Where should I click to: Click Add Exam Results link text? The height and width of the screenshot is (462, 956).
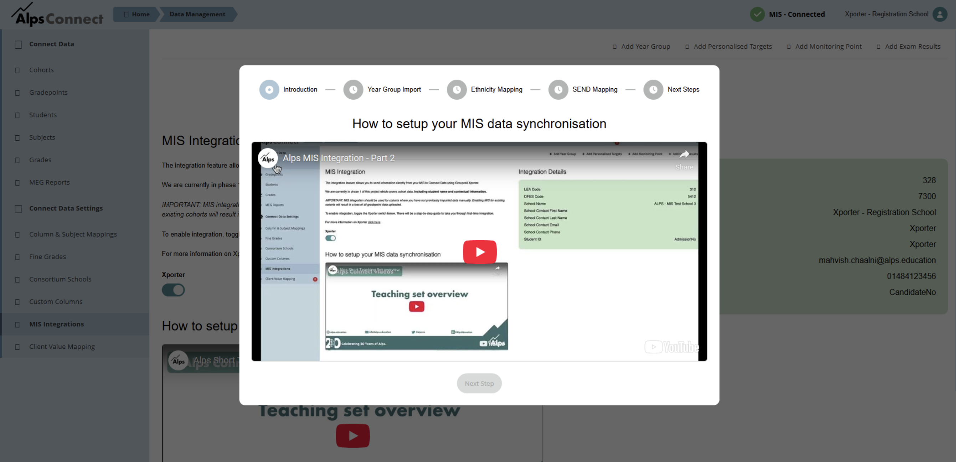pos(913,47)
